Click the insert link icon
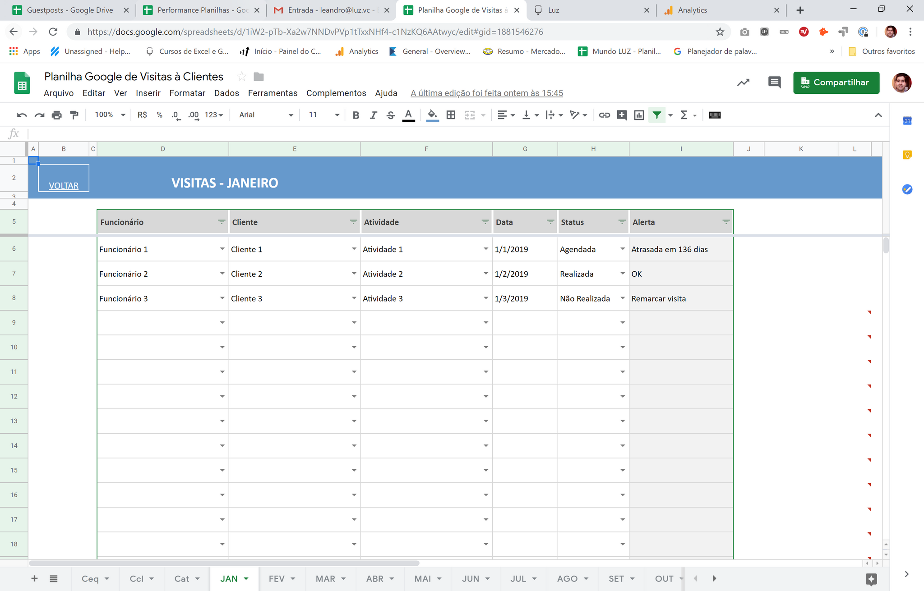Viewport: 924px width, 591px height. 604,115
